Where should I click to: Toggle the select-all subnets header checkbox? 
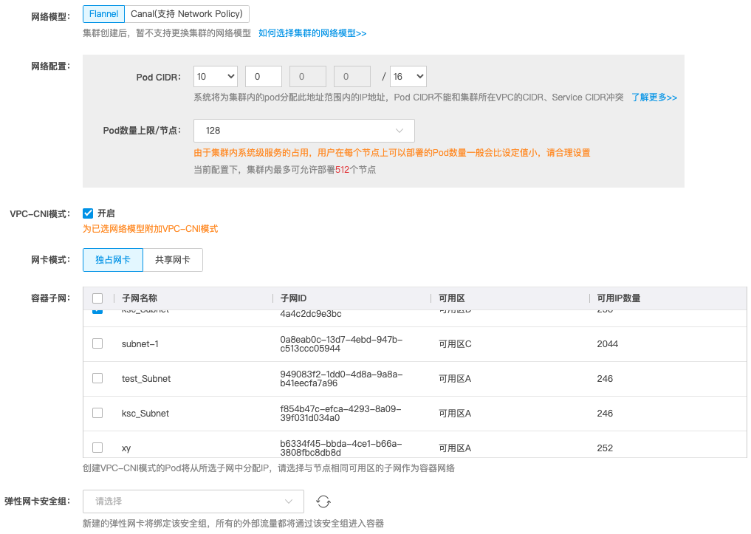pyautogui.click(x=97, y=298)
